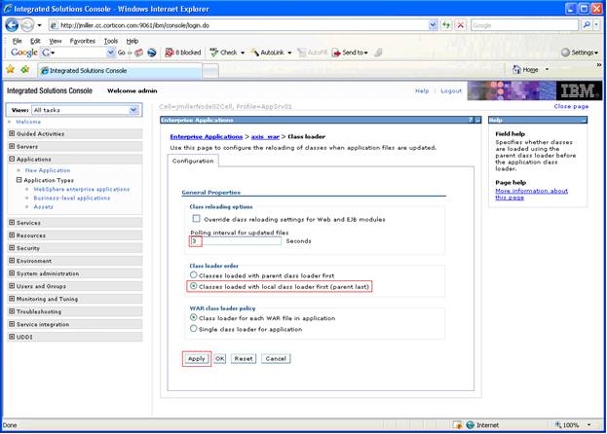Screen dimensions: 607x434
Task: Open the address bar URL dropdown
Action: (x=433, y=25)
